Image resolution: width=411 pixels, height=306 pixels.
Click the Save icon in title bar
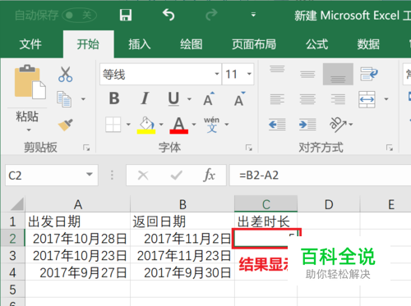pyautogui.click(x=126, y=15)
